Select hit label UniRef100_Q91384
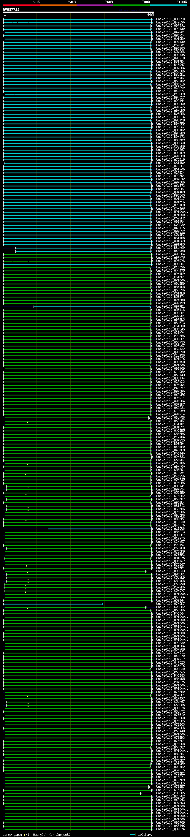190x837 pixels. point(170,646)
